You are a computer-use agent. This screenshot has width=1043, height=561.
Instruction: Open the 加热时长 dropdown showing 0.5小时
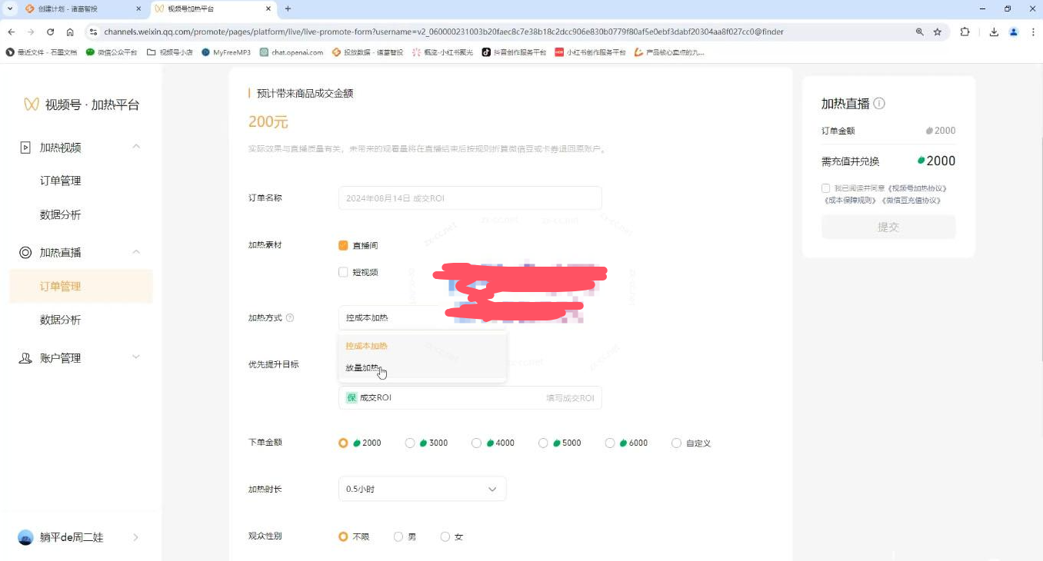tap(422, 489)
